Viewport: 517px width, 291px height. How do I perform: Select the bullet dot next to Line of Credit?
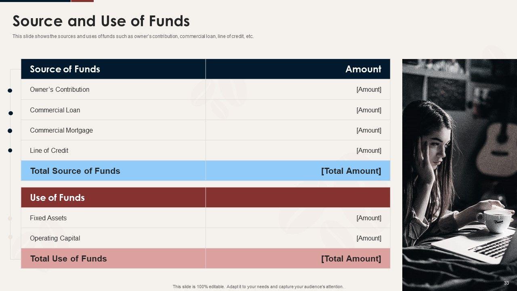10,150
